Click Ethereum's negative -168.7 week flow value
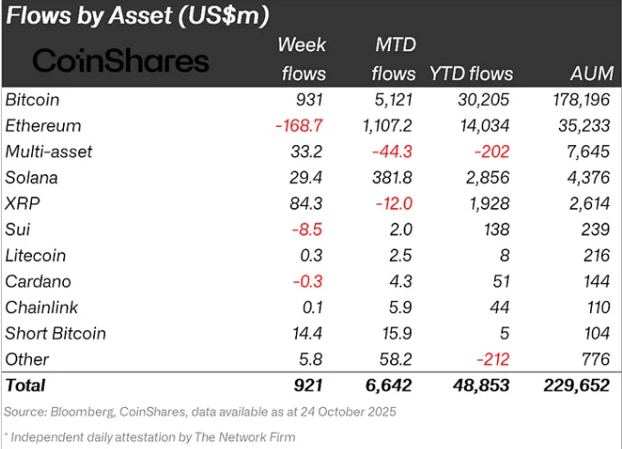Image resolution: width=622 pixels, height=449 pixels. [x=300, y=126]
